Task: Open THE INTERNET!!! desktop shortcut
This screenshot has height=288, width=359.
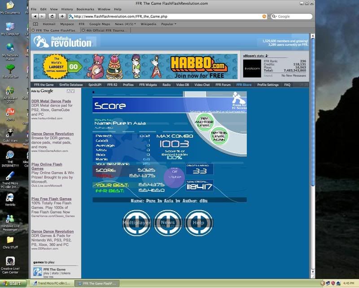Action: tap(10, 159)
